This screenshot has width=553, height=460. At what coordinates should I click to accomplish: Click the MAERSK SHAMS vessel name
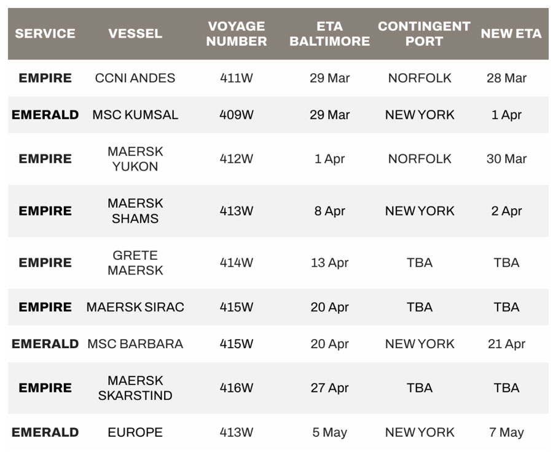135,211
